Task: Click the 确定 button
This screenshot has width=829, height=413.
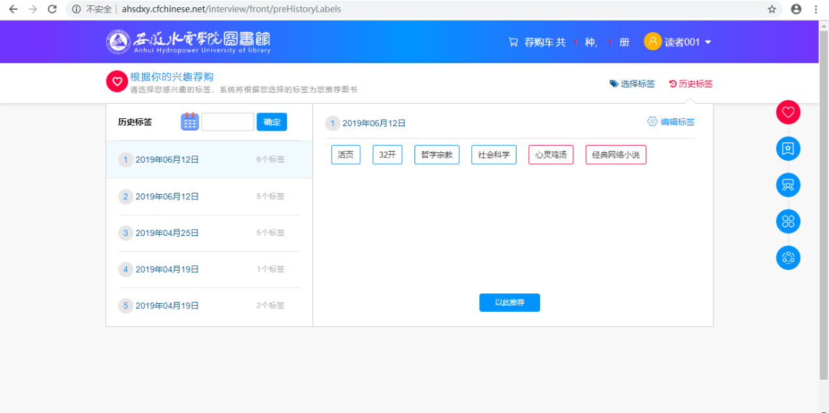Action: 271,122
